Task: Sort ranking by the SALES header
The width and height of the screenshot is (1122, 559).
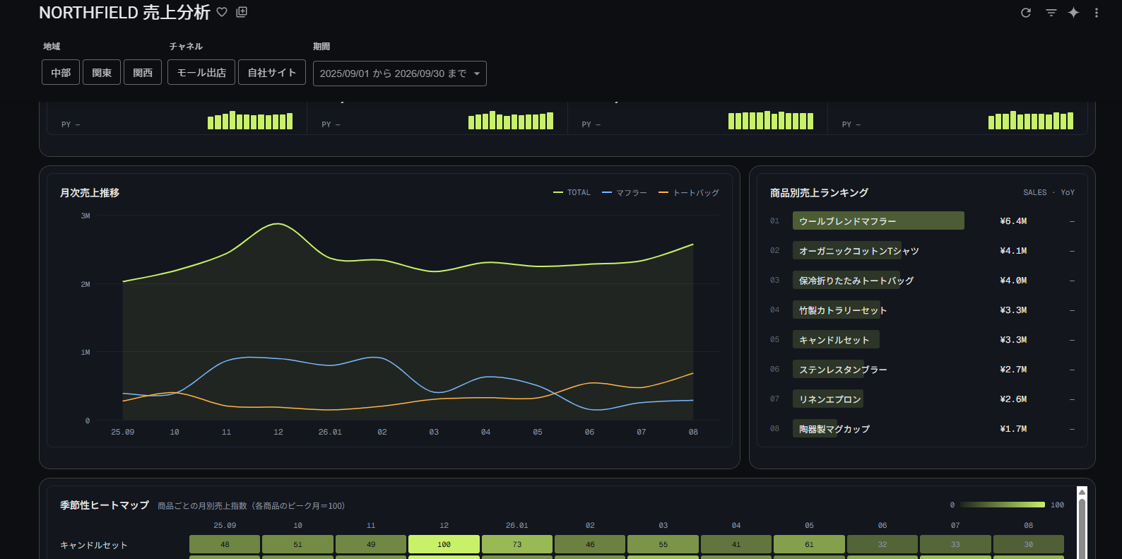Action: (1035, 192)
